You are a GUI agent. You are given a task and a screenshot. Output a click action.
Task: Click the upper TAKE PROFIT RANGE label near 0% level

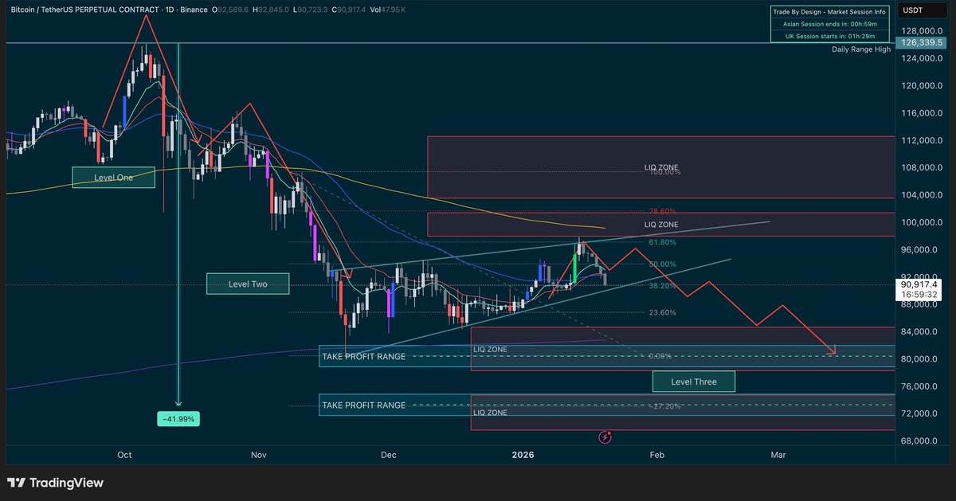point(363,357)
